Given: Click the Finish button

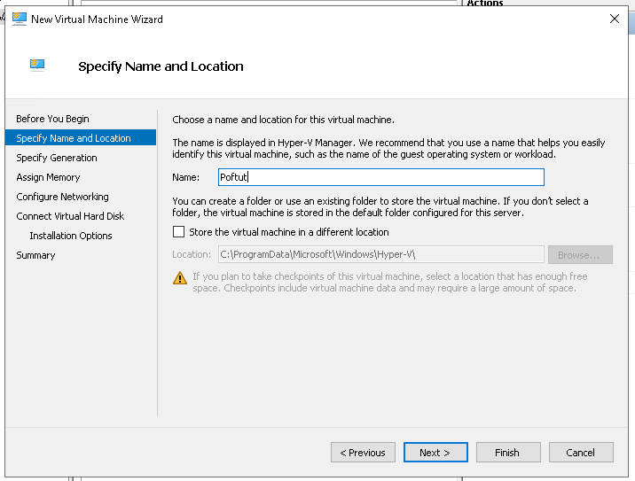Looking at the screenshot, I should [508, 453].
